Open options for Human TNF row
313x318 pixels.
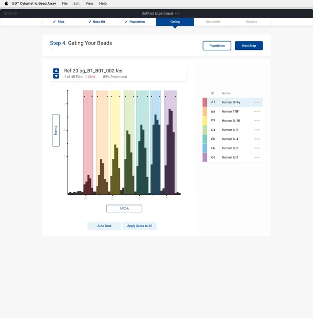[x=257, y=112]
